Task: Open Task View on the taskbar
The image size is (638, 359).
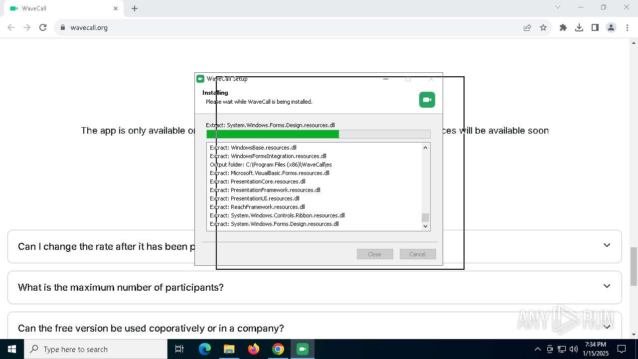Action: 179,349
